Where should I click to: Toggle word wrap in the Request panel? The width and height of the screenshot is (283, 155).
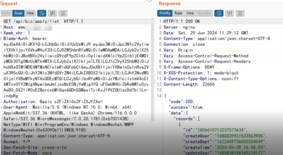coord(42,13)
